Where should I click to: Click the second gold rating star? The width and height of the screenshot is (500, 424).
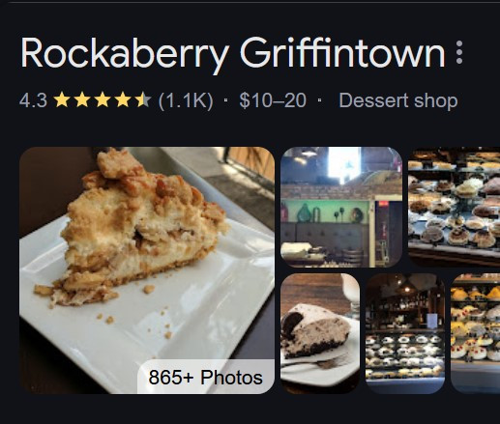coord(82,99)
